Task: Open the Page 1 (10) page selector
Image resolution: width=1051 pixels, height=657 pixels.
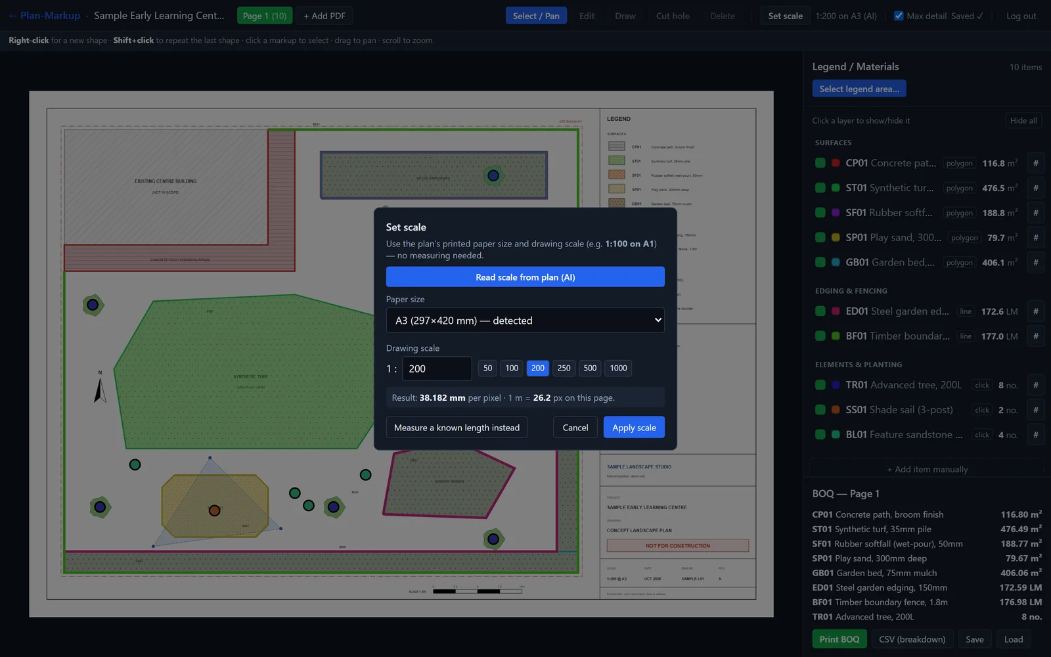Action: [265, 16]
